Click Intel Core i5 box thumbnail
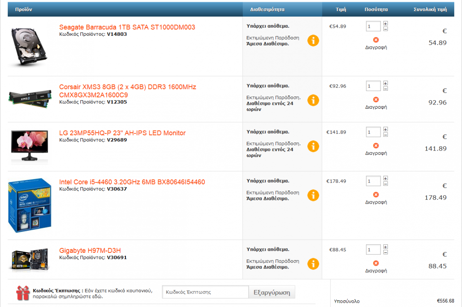The height and width of the screenshot is (307, 462). click(30, 206)
